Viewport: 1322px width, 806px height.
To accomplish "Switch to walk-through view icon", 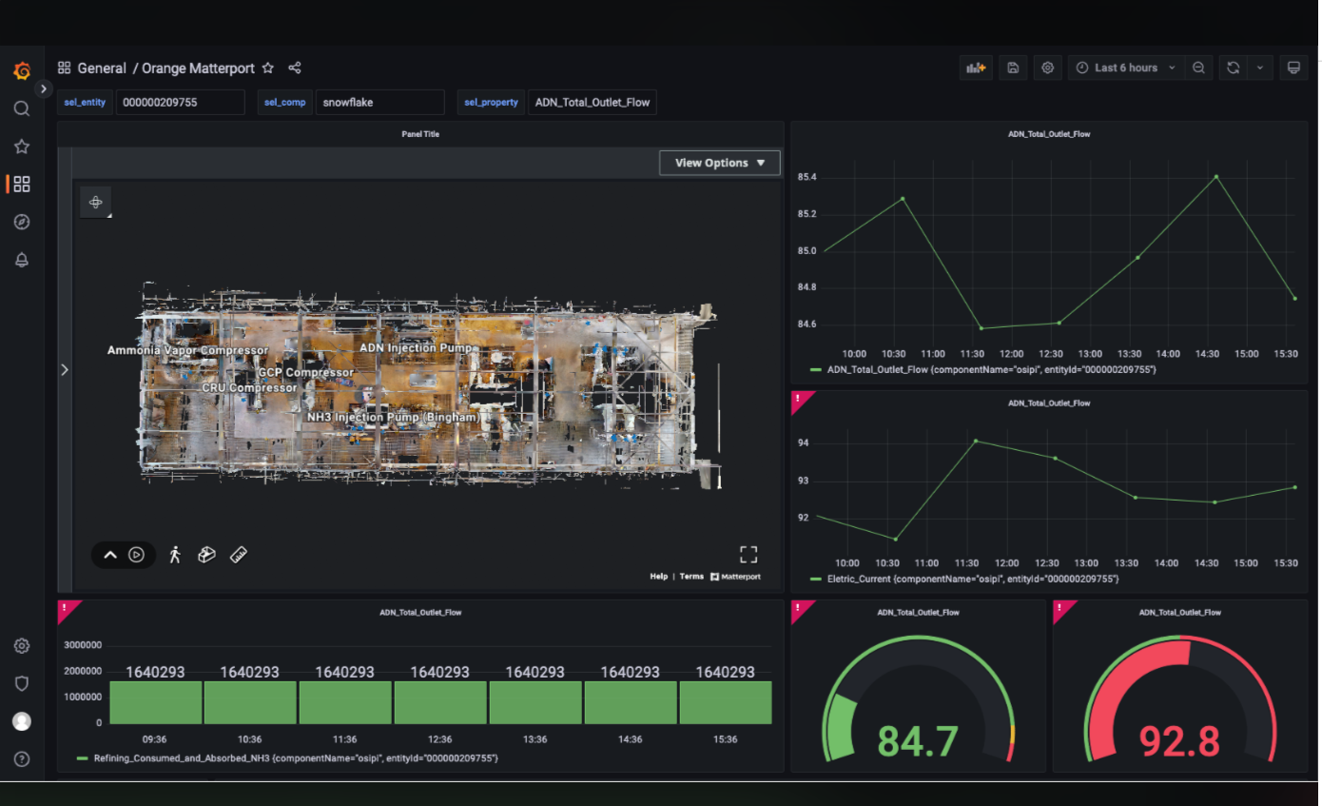I will tap(175, 555).
